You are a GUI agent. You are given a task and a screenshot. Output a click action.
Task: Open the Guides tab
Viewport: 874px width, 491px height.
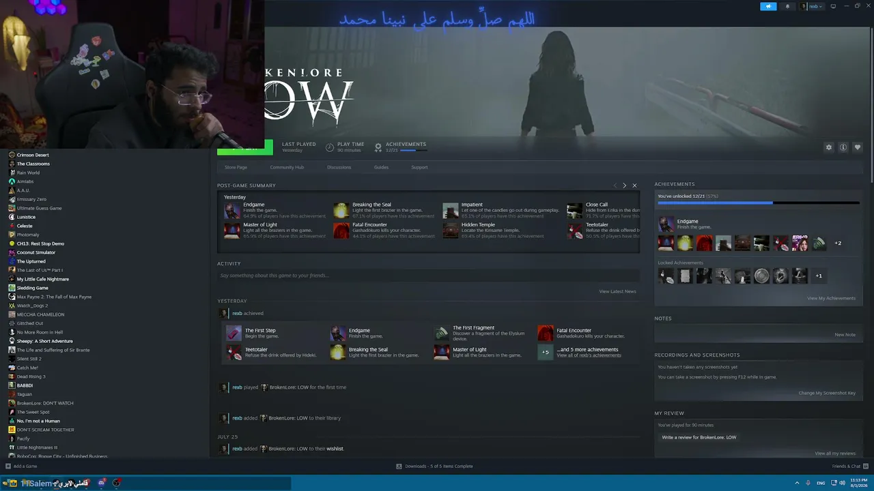381,167
